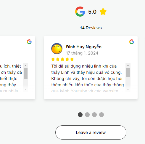Click the scroll down arrow on the left review card

[25, 89]
